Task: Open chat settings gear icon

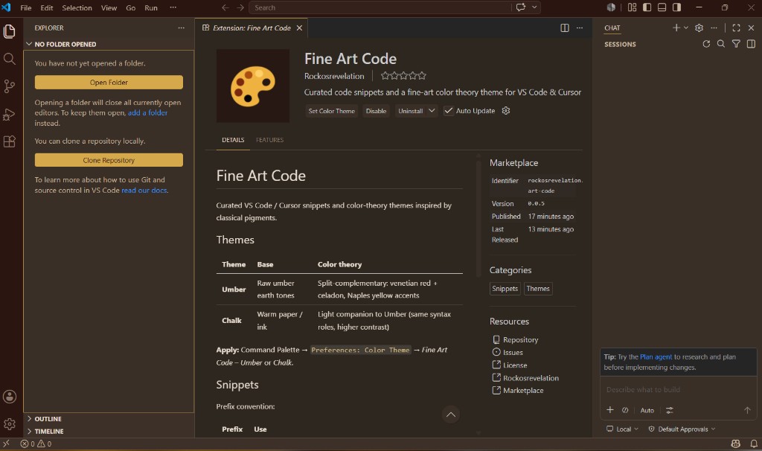Action: 699,28
